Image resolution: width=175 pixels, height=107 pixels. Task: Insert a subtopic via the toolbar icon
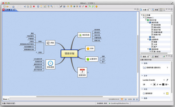[51, 6]
